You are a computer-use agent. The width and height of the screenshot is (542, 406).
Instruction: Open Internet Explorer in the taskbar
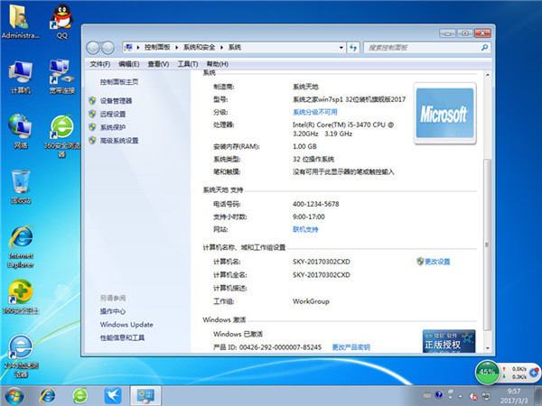coord(47,396)
